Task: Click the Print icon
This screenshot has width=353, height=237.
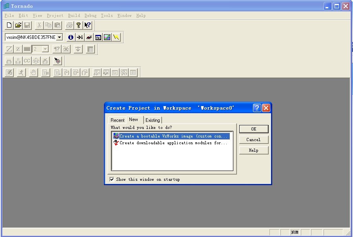Action: (x=69, y=25)
